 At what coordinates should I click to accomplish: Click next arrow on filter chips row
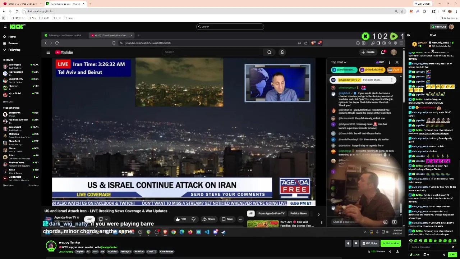[318, 215]
